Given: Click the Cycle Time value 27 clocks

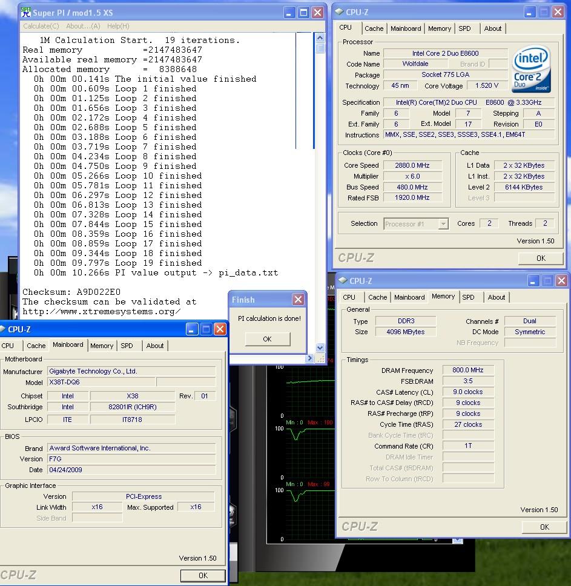Looking at the screenshot, I should 468,424.
